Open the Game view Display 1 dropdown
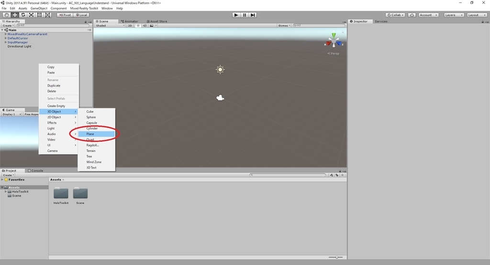 [x=11, y=115]
